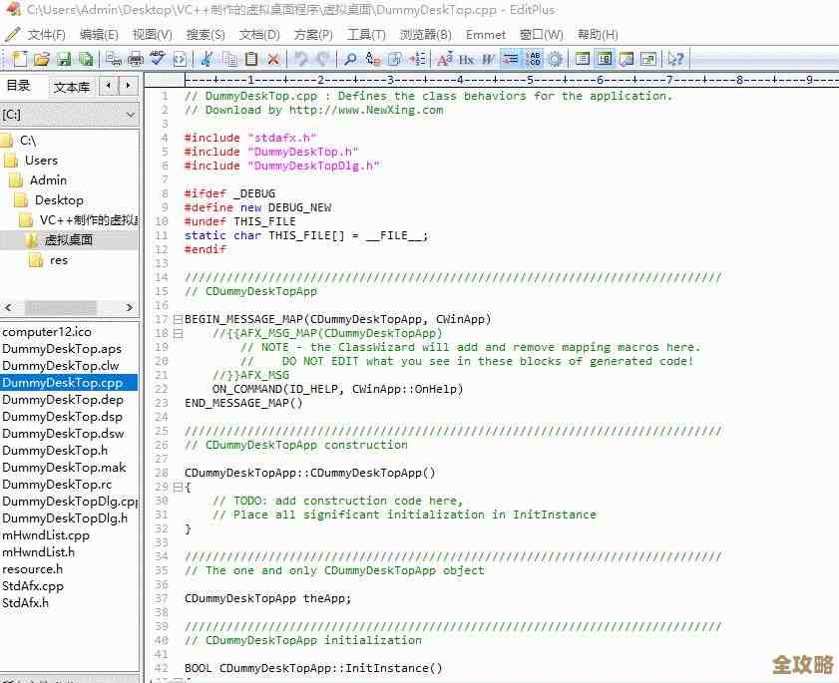This screenshot has height=683, width=839.
Task: Open Find with the magnifier icon
Action: 350,60
